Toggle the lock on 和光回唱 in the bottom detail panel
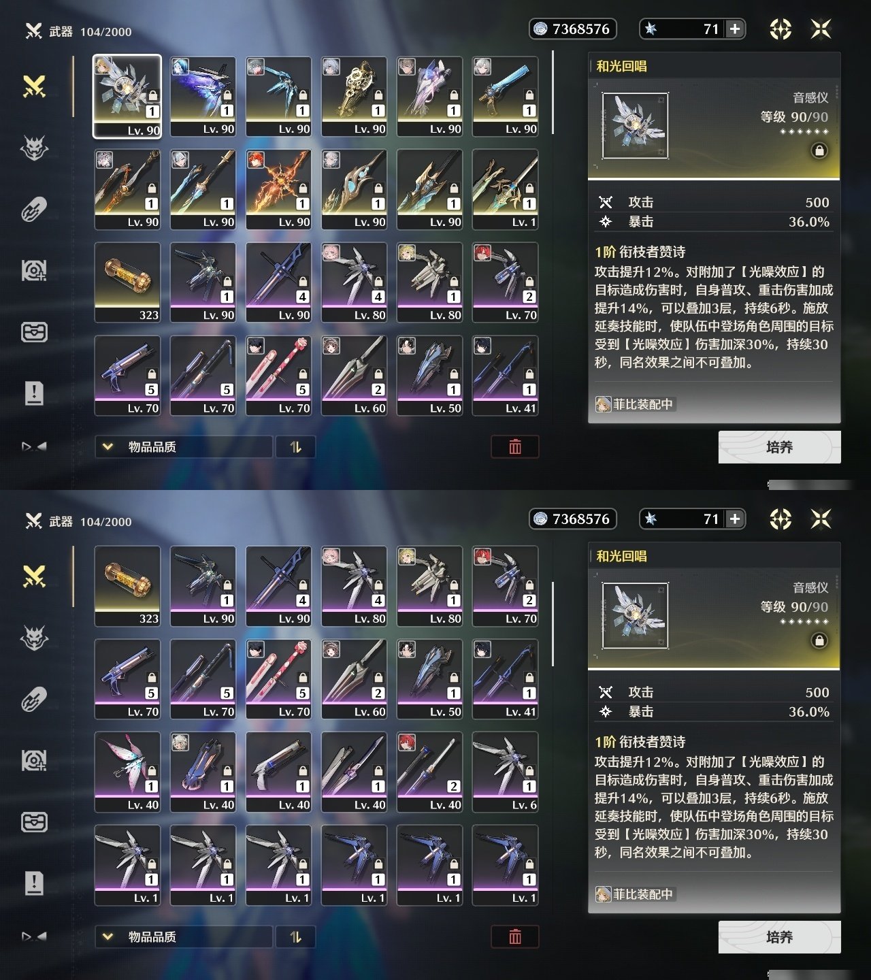Image resolution: width=871 pixels, height=980 pixels. point(819,640)
